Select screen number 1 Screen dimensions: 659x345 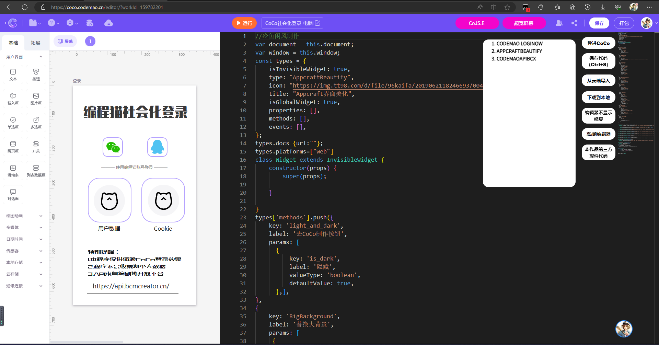coord(90,41)
